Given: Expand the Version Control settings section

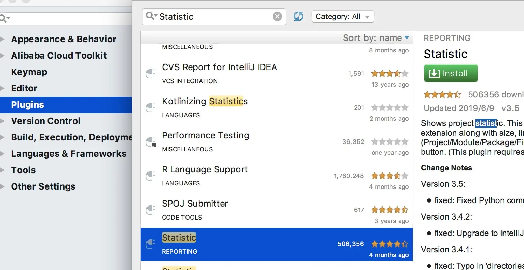Looking at the screenshot, I should pyautogui.click(x=2, y=121).
